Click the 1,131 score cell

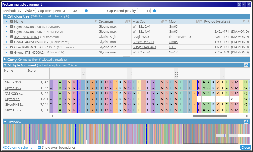(38, 110)
